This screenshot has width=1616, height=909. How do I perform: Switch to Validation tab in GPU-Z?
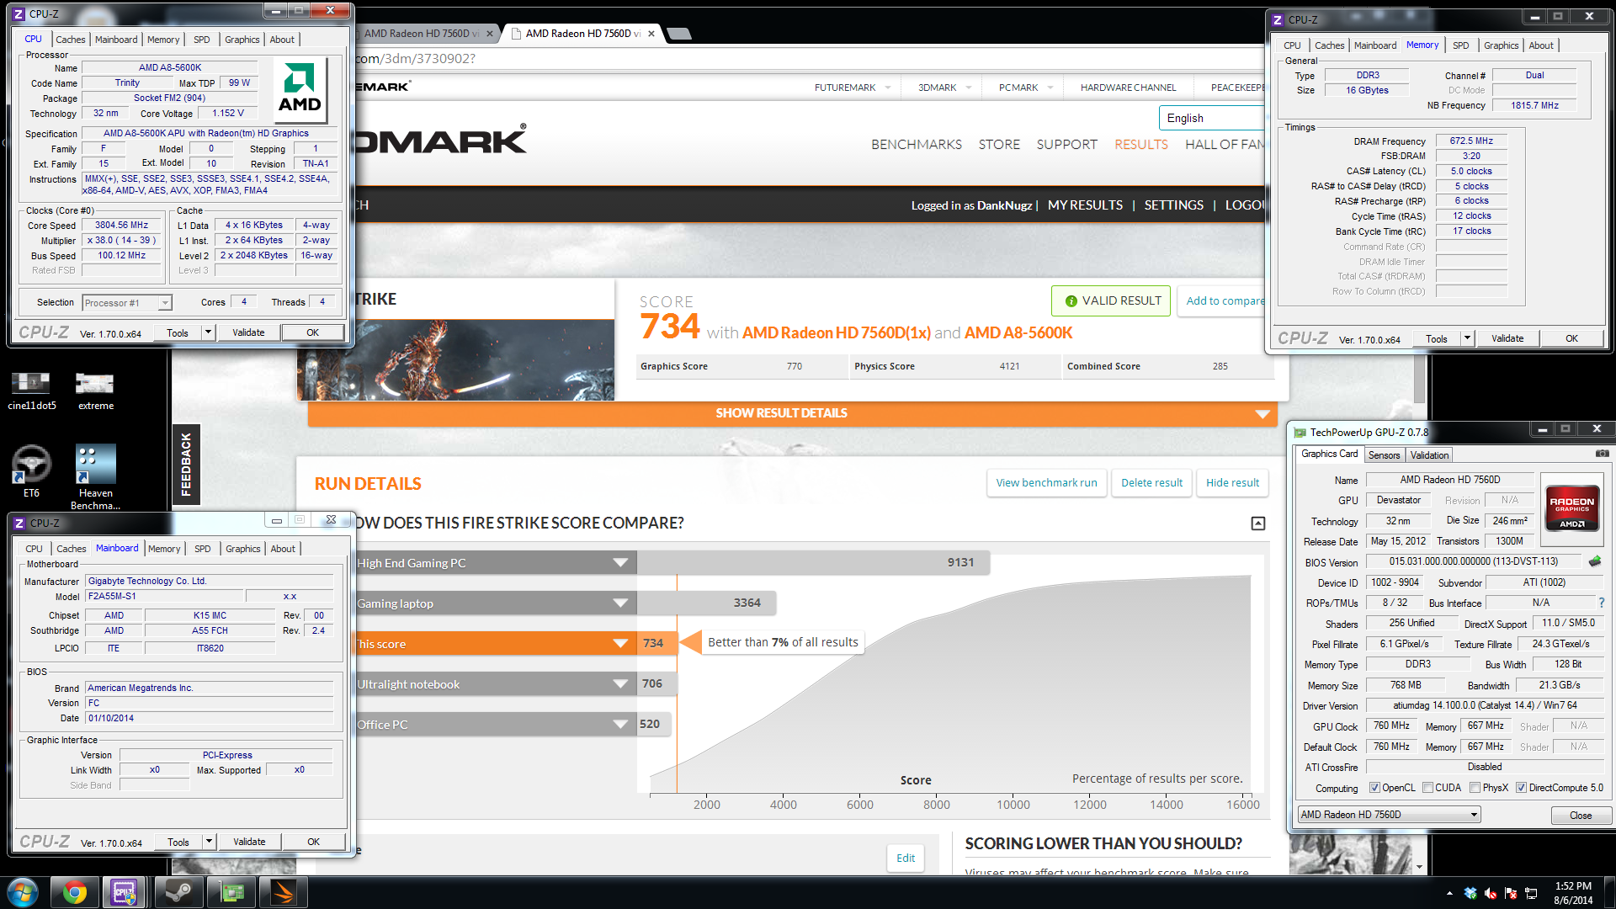(1429, 455)
